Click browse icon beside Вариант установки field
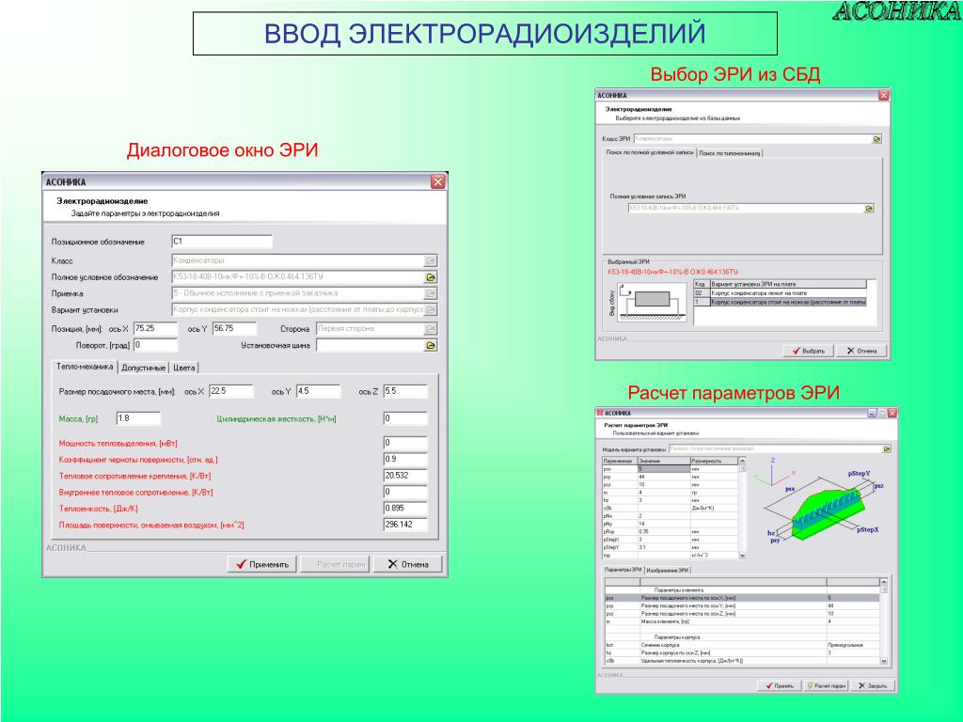963x722 pixels. (x=431, y=310)
